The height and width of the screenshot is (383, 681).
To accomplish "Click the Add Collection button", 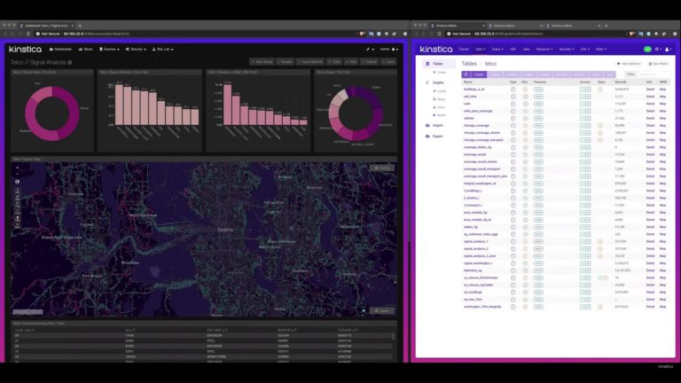I will [x=630, y=64].
